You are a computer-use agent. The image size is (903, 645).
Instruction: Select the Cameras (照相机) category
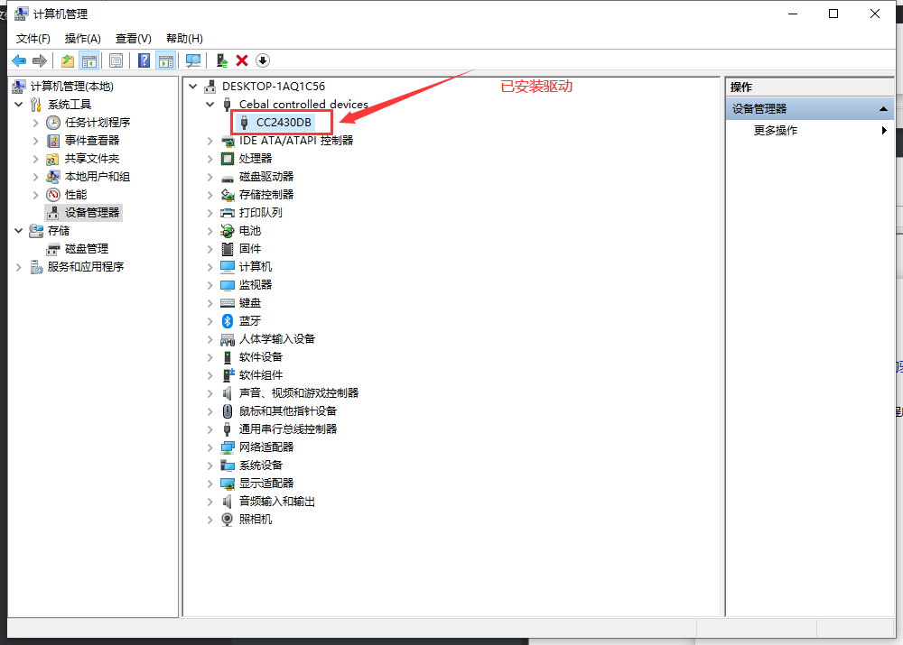tap(256, 519)
